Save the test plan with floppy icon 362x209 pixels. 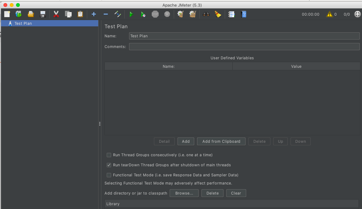point(43,14)
